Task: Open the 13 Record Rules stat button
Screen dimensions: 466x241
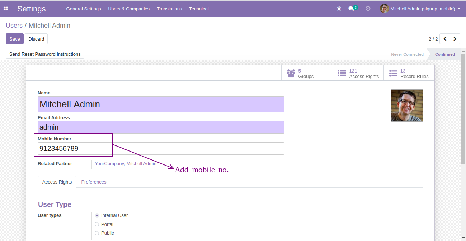Action: pos(409,73)
